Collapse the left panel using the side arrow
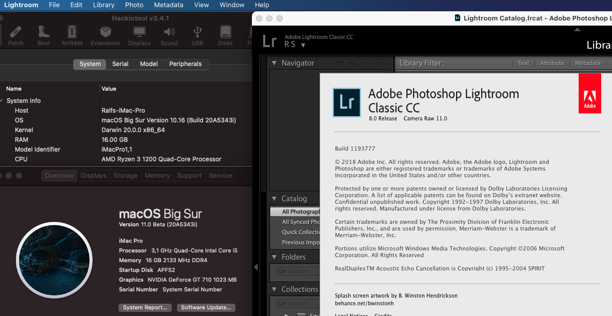This screenshot has width=612, height=316. [x=255, y=267]
